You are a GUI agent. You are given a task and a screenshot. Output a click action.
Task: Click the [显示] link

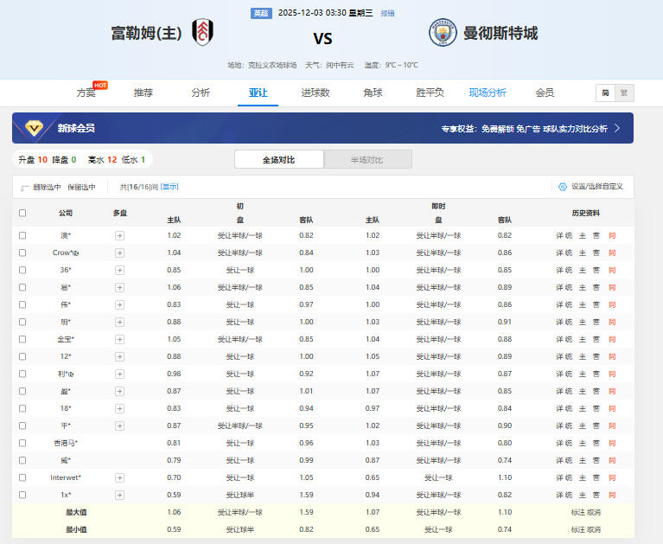(168, 187)
